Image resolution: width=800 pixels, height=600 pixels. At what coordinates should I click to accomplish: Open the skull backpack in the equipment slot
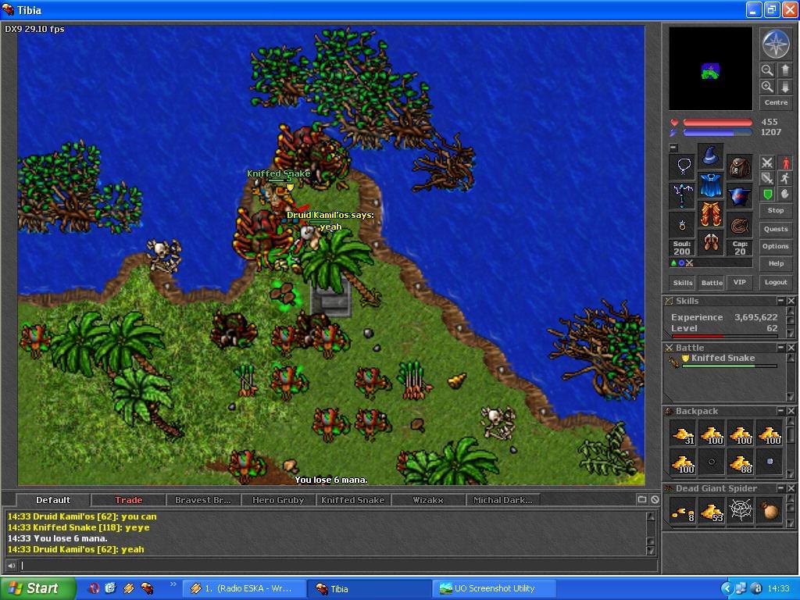tap(739, 167)
